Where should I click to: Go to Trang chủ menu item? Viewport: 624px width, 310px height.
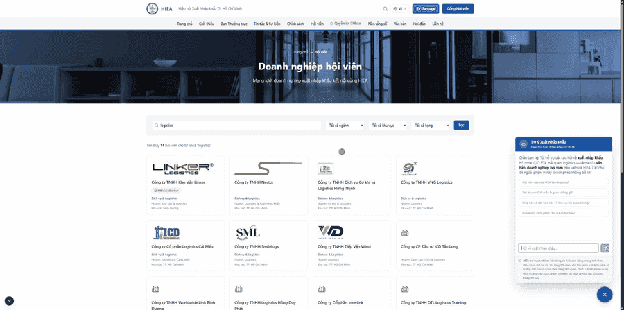pos(184,24)
